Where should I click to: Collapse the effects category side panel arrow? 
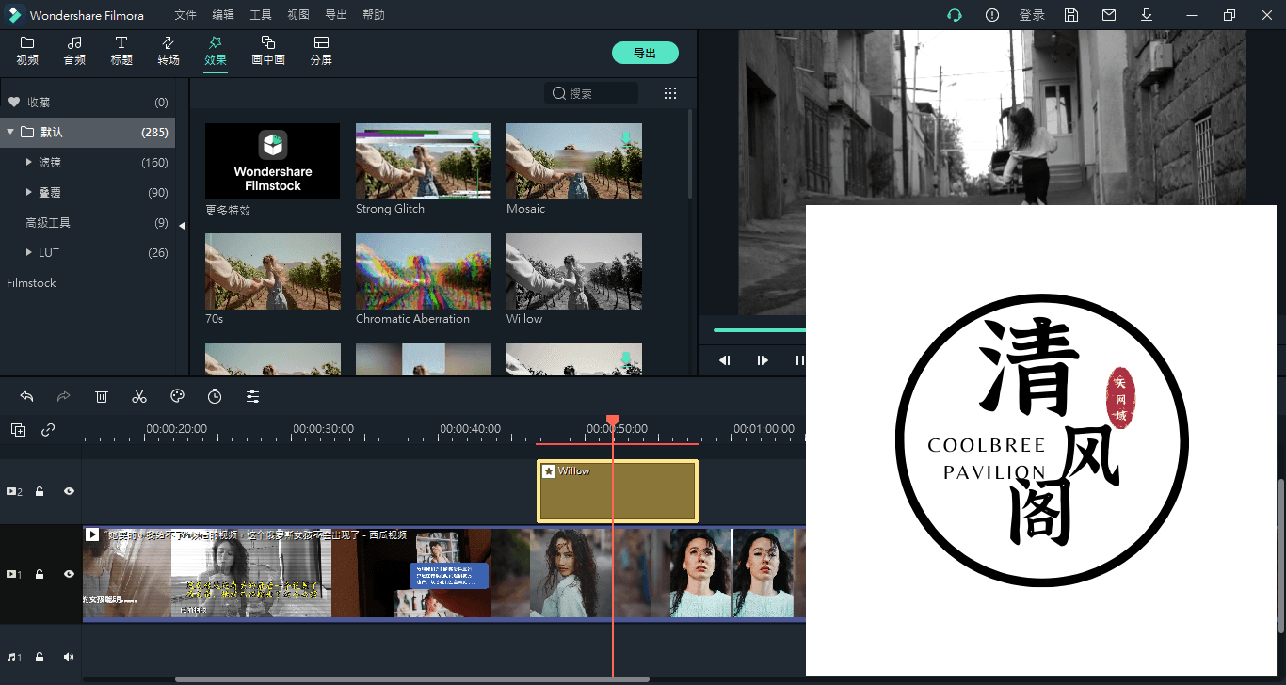point(182,225)
